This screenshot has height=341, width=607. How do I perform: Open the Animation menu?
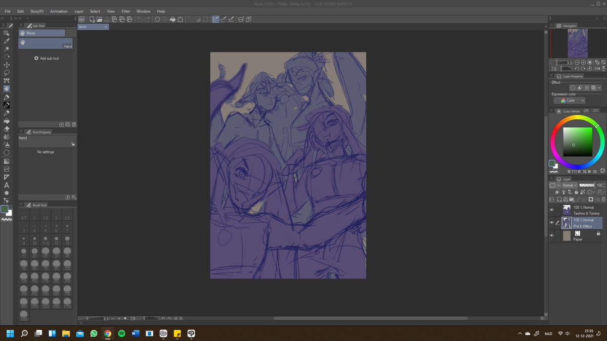tap(59, 11)
